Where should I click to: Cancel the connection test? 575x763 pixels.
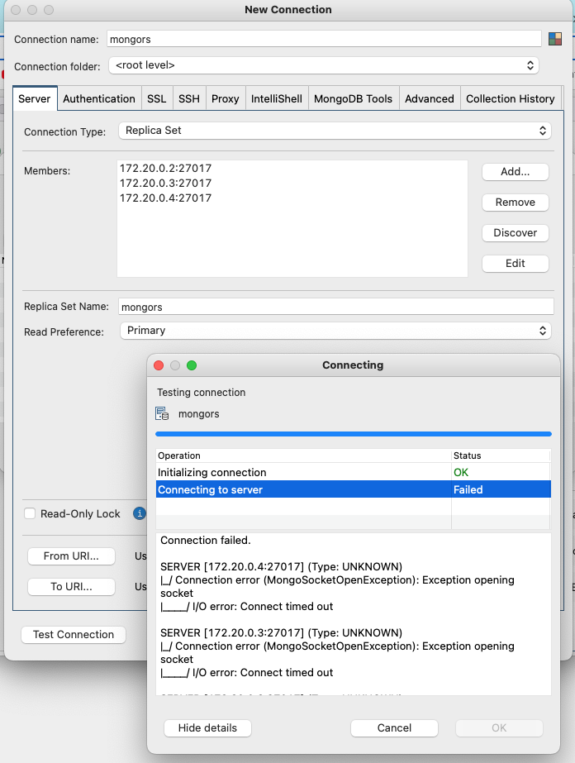pyautogui.click(x=394, y=728)
